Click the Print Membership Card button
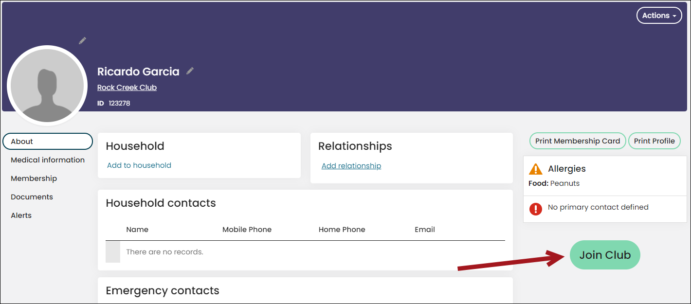 [578, 141]
